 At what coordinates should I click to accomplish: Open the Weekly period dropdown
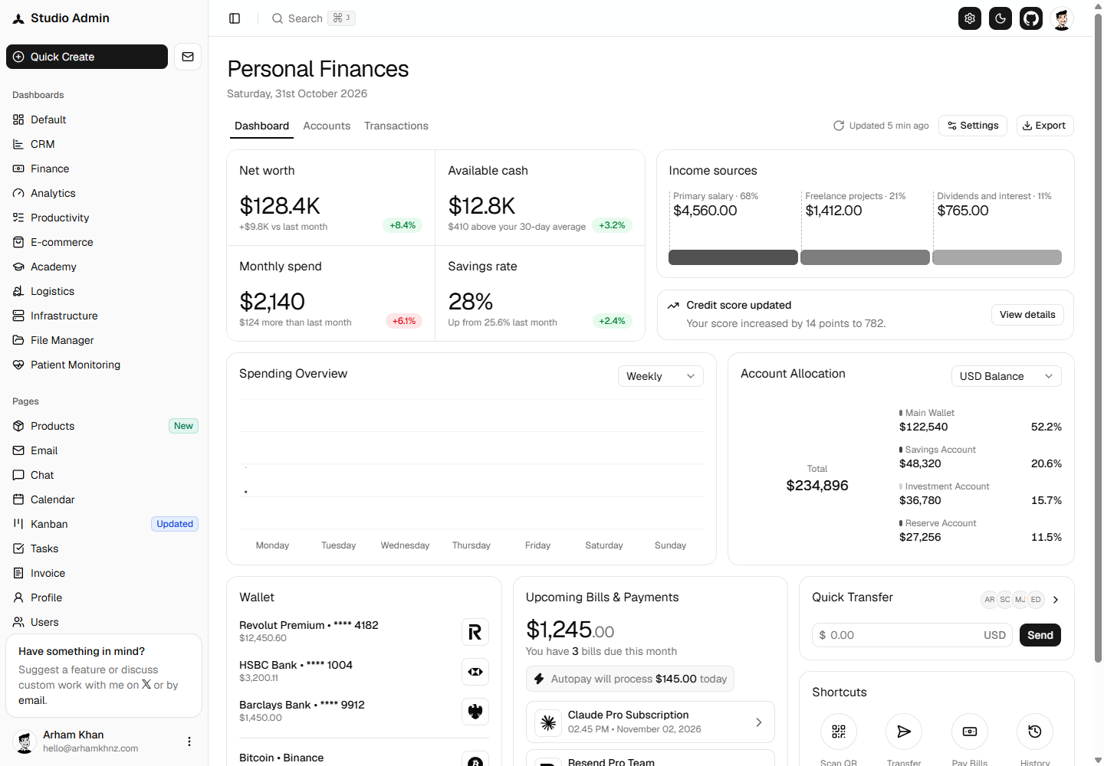[x=661, y=376]
